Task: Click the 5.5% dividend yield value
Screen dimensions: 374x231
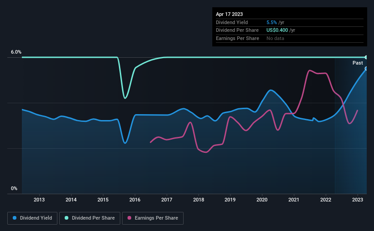Action: 272,22
